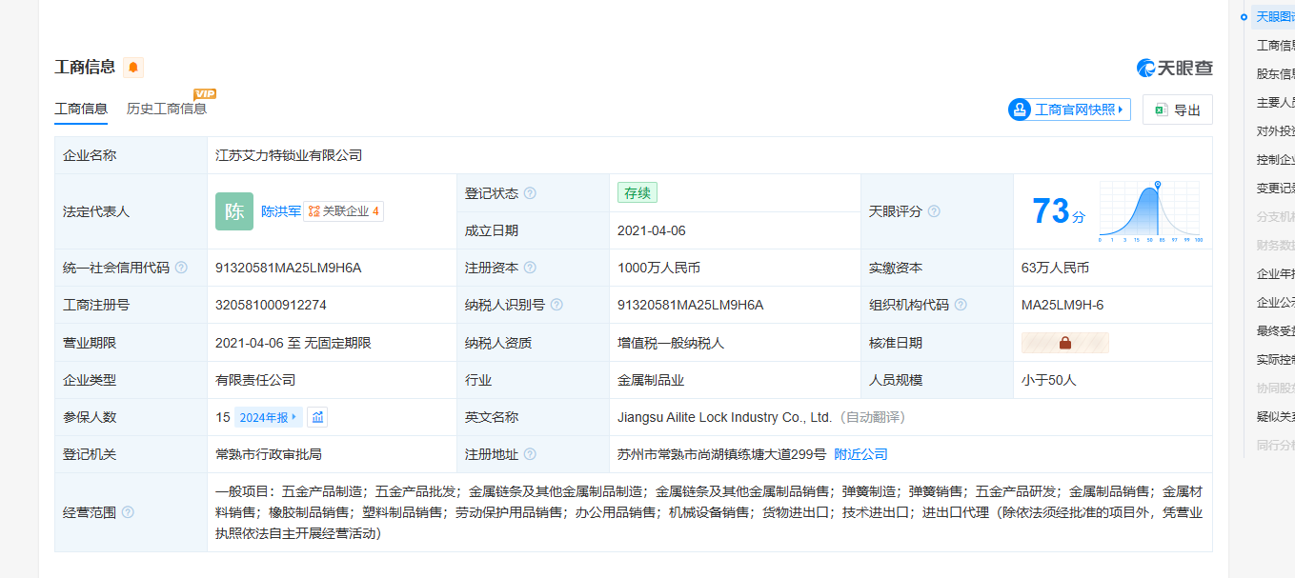Click the lock icon in 核准日期 row
The width and height of the screenshot is (1295, 578).
point(1064,343)
